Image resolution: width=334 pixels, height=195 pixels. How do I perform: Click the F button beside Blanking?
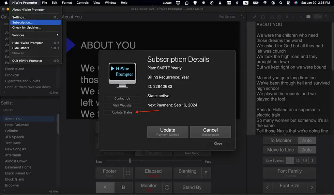coord(206,173)
